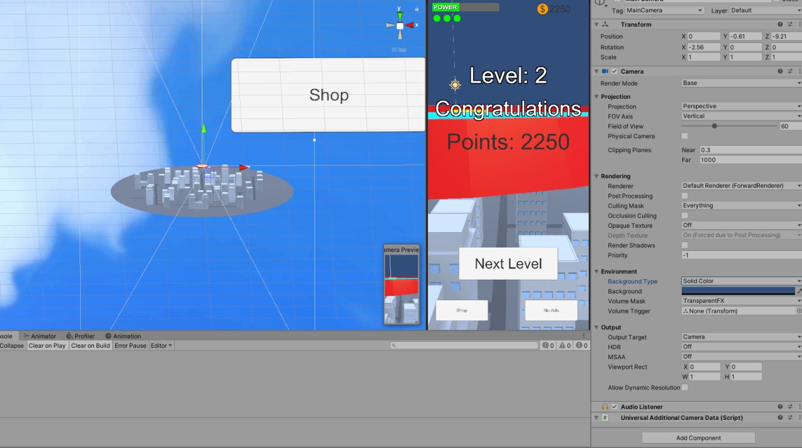Click the scene gizmo green Y axis cone

click(400, 16)
